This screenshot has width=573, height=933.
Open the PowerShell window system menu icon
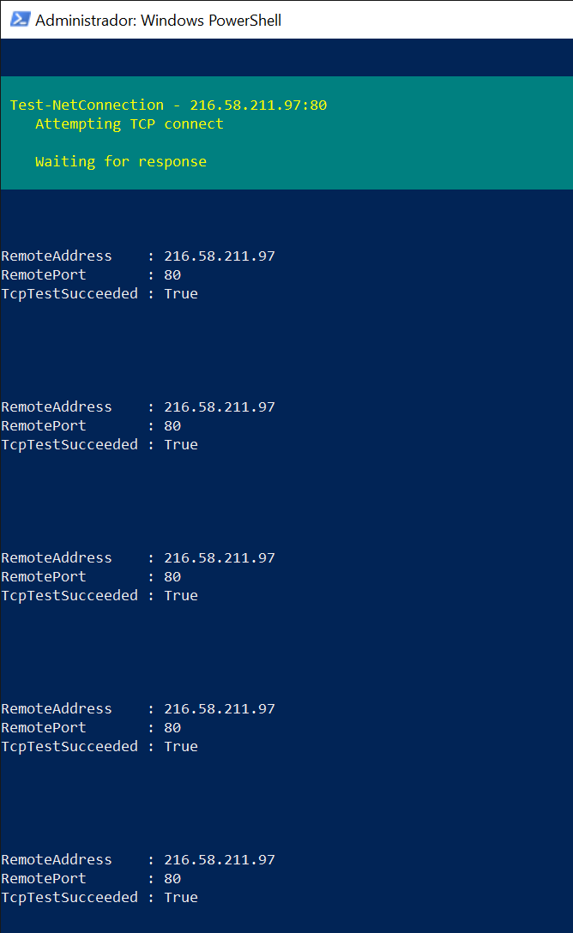point(19,20)
